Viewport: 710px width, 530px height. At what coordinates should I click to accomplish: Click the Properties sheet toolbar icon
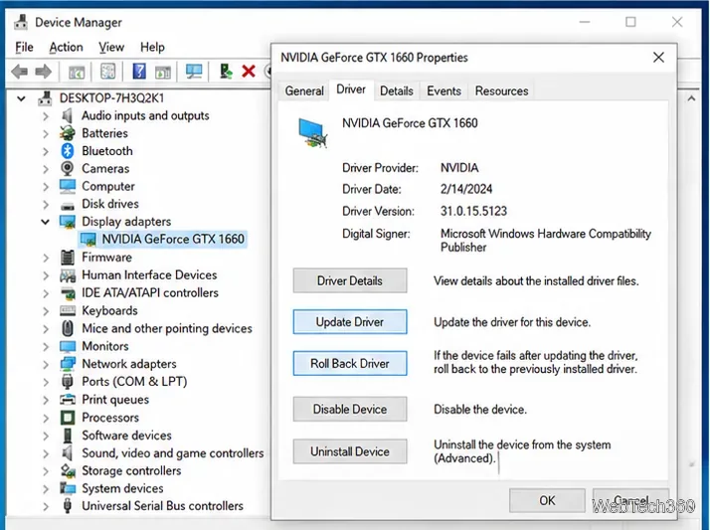(107, 72)
